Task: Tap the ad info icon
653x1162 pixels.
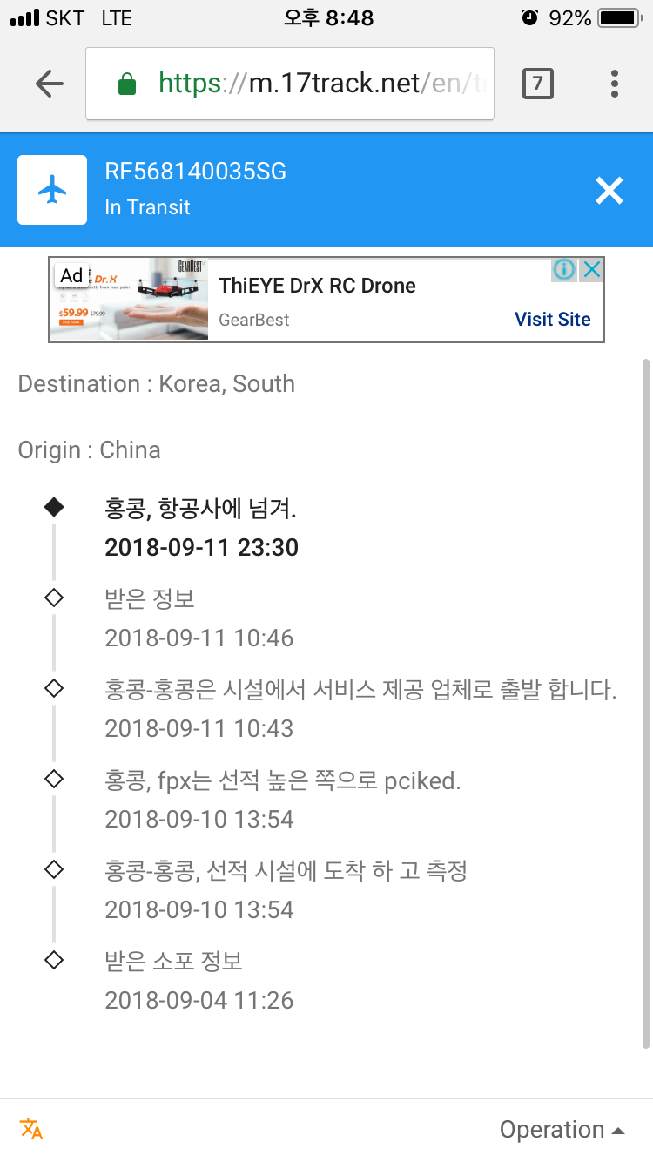Action: point(564,270)
